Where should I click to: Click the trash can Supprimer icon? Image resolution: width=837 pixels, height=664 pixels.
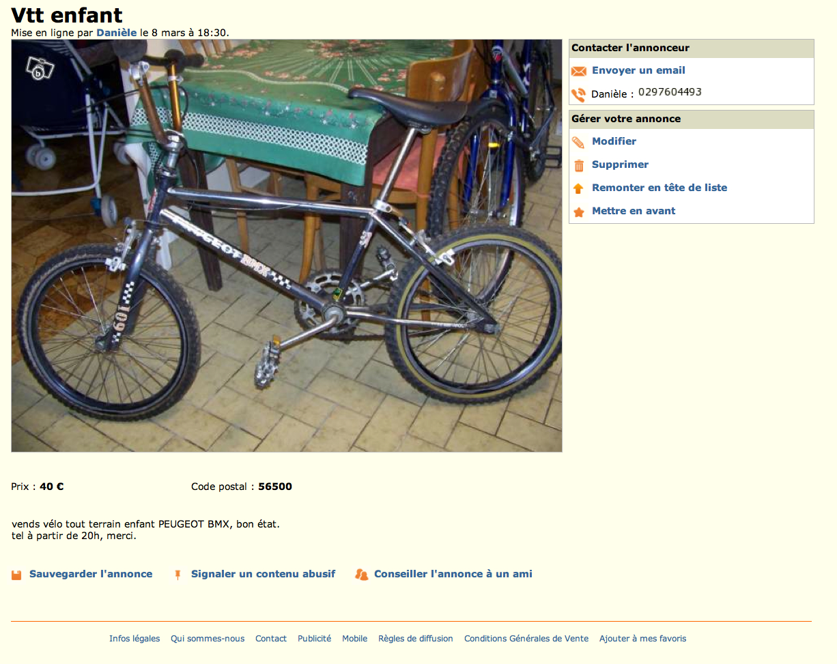click(579, 165)
